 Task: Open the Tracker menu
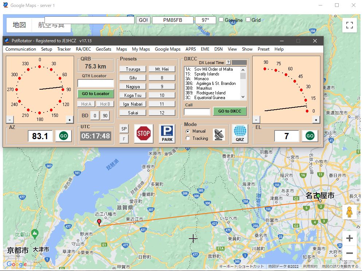coord(64,49)
